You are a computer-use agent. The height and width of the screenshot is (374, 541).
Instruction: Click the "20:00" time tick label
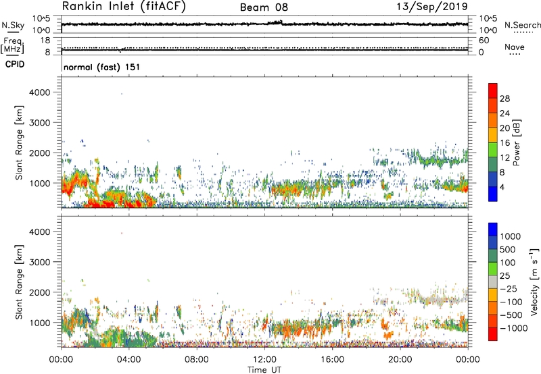[x=400, y=360]
